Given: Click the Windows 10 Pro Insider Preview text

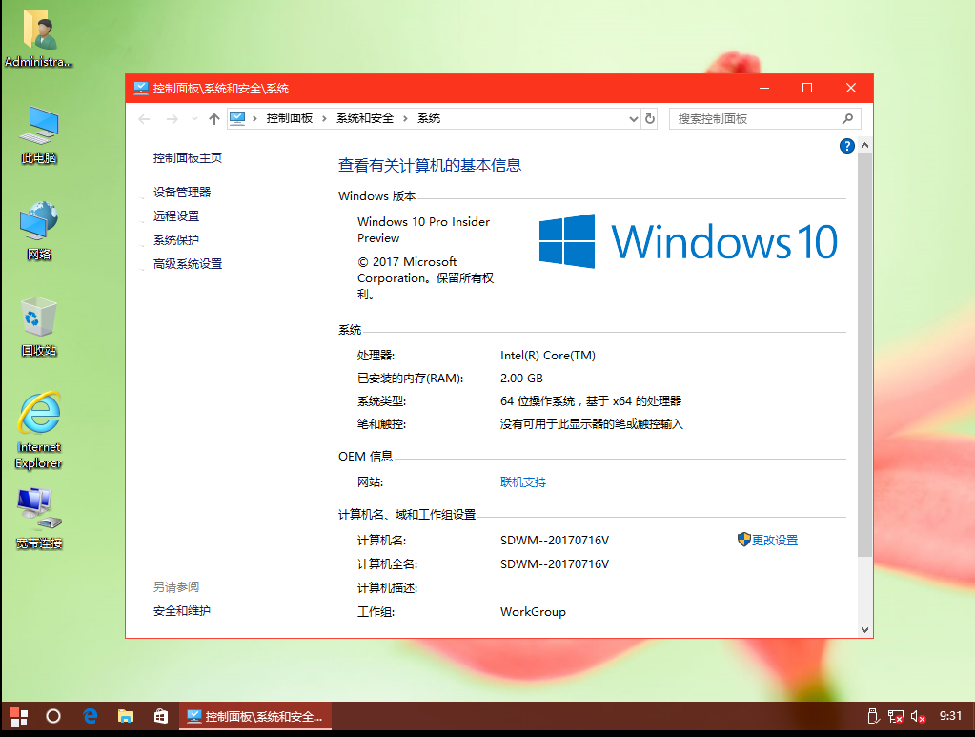Looking at the screenshot, I should [423, 230].
